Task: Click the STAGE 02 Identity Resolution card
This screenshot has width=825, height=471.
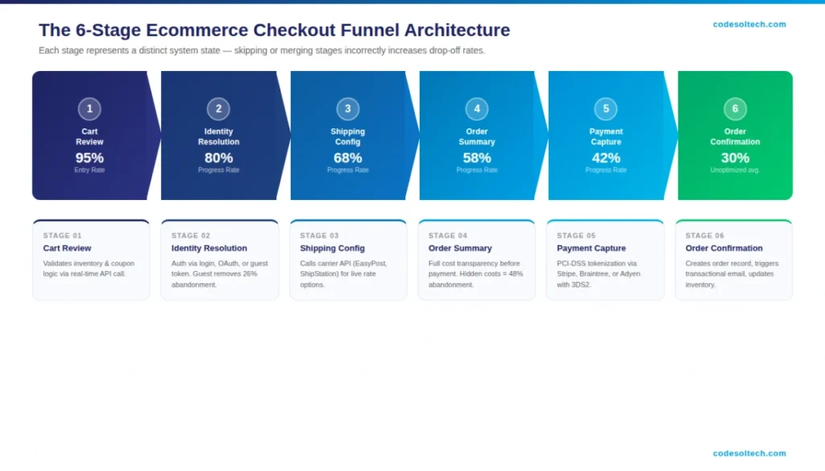Action: 219,258
